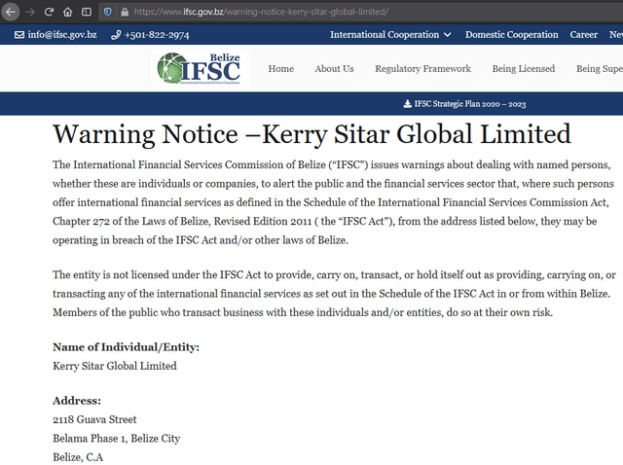
Task: Open the About Us menu
Action: pos(334,69)
